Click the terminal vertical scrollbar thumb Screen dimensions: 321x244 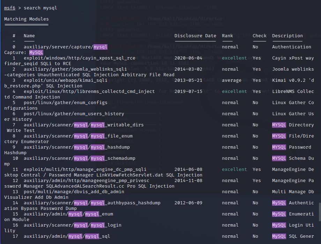[320, 212]
